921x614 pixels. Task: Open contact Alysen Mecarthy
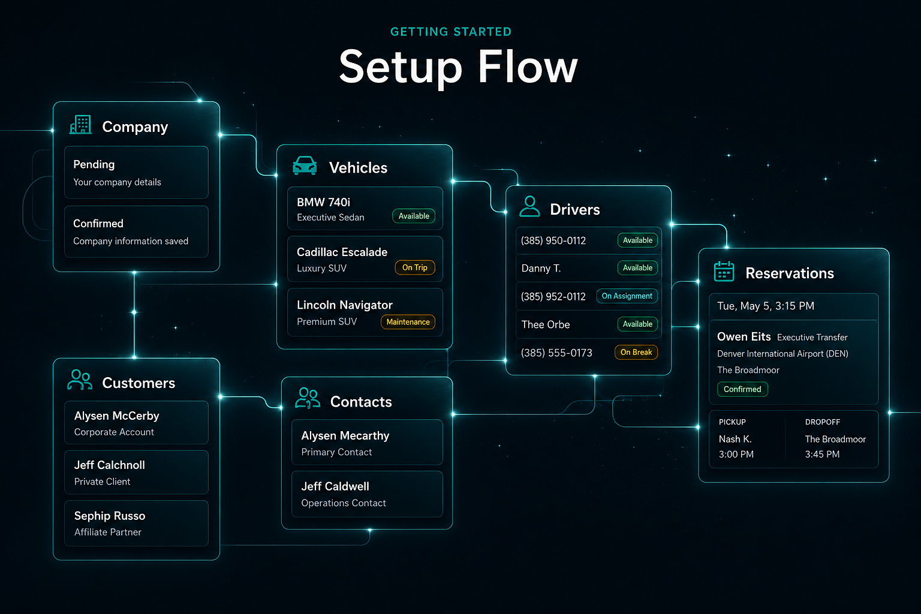click(x=367, y=443)
